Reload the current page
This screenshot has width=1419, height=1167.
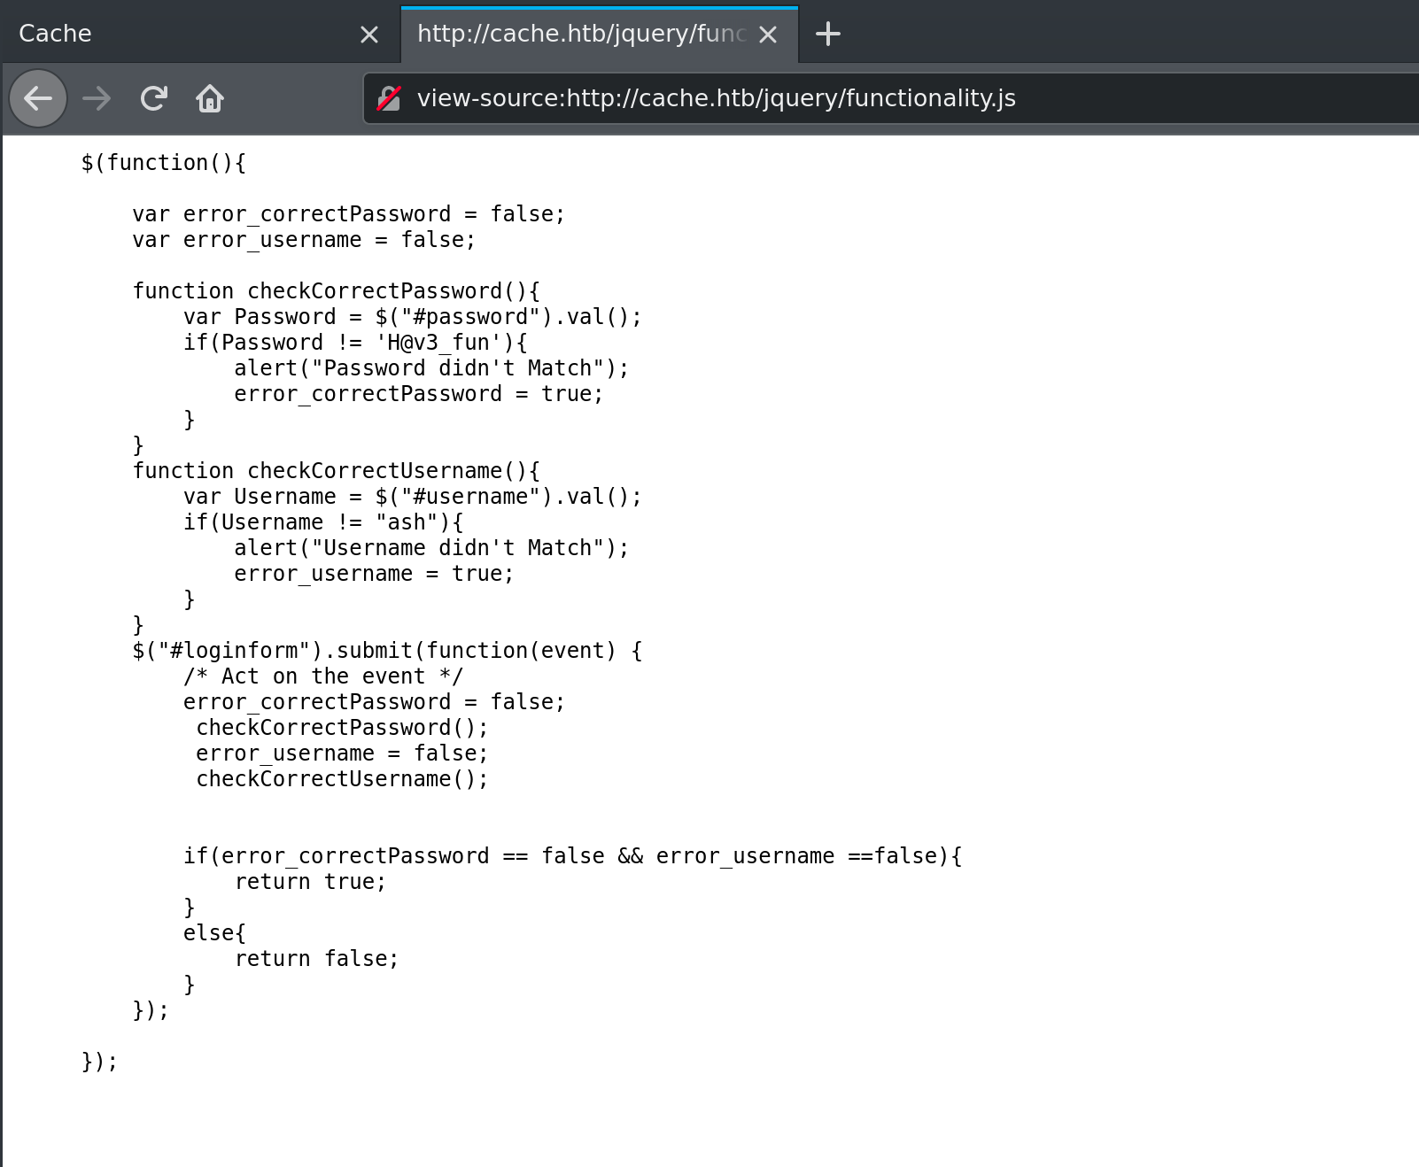click(154, 98)
